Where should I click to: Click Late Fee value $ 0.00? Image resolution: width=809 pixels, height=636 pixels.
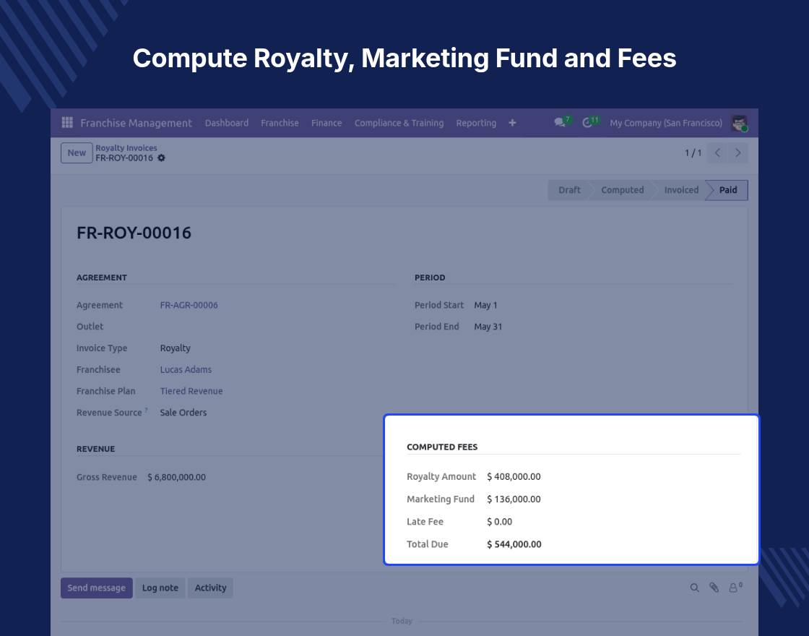point(499,521)
